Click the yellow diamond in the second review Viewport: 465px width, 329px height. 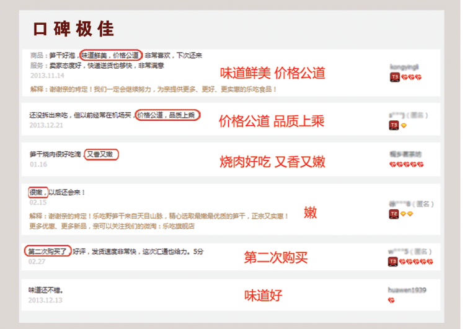pos(404,126)
